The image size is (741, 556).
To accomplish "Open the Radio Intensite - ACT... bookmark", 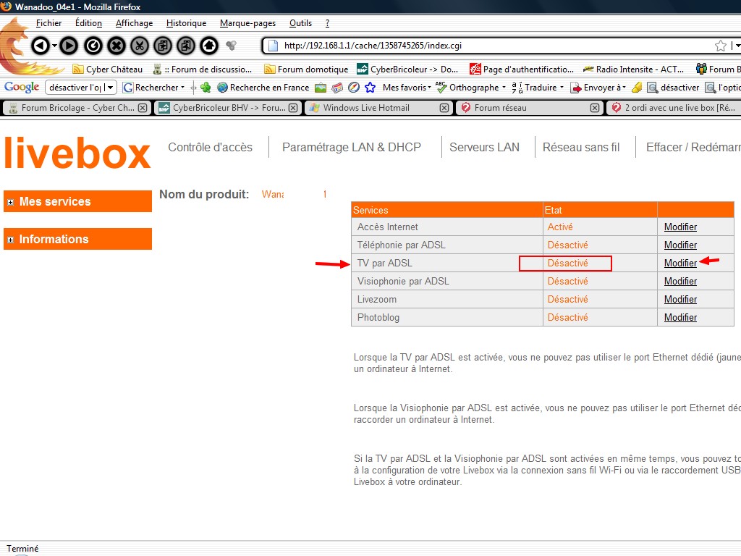I will 633,69.
